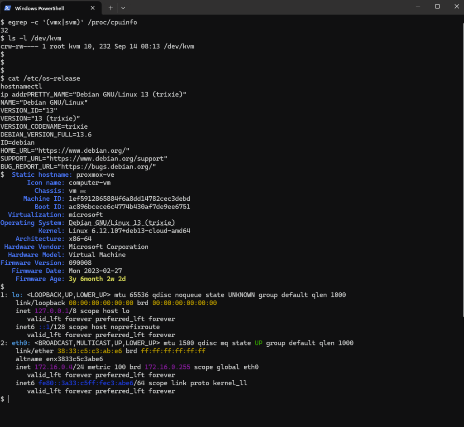Minimize the terminal window
This screenshot has width=464, height=427.
coord(418,6)
